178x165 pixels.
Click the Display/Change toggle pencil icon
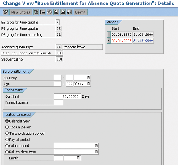coord(5,12)
